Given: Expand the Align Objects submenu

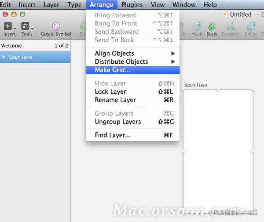Looking at the screenshot, I should pos(132,53).
